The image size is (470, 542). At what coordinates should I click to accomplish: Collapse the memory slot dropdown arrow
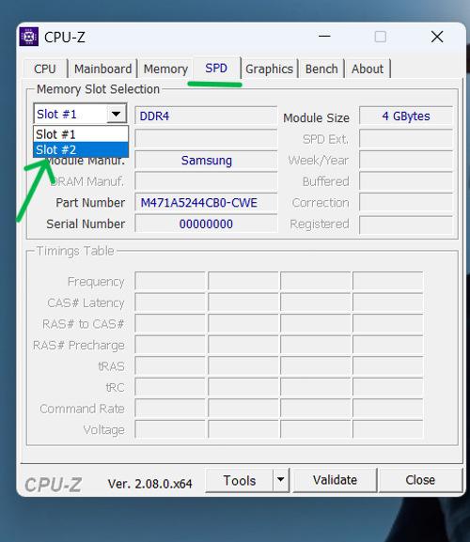pos(117,114)
